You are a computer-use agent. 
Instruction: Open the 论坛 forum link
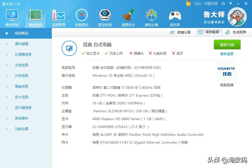(199, 4)
